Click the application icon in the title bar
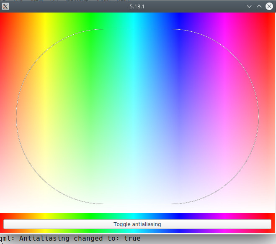Screen dimensions: 276x244 tap(5, 6)
